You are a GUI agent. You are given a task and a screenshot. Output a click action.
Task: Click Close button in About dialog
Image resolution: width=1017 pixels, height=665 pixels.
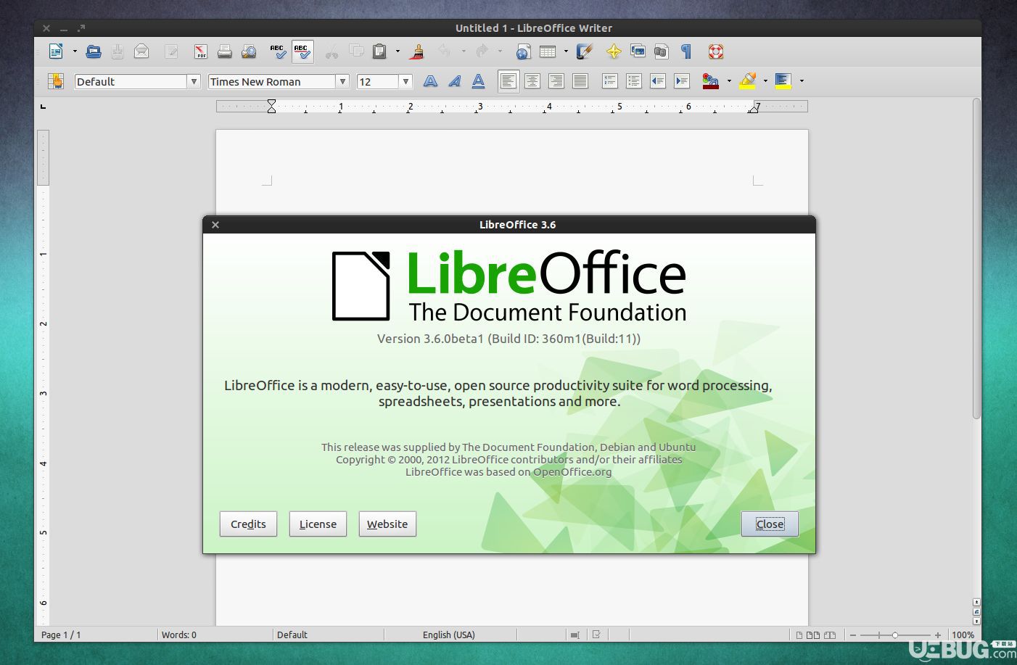click(770, 524)
